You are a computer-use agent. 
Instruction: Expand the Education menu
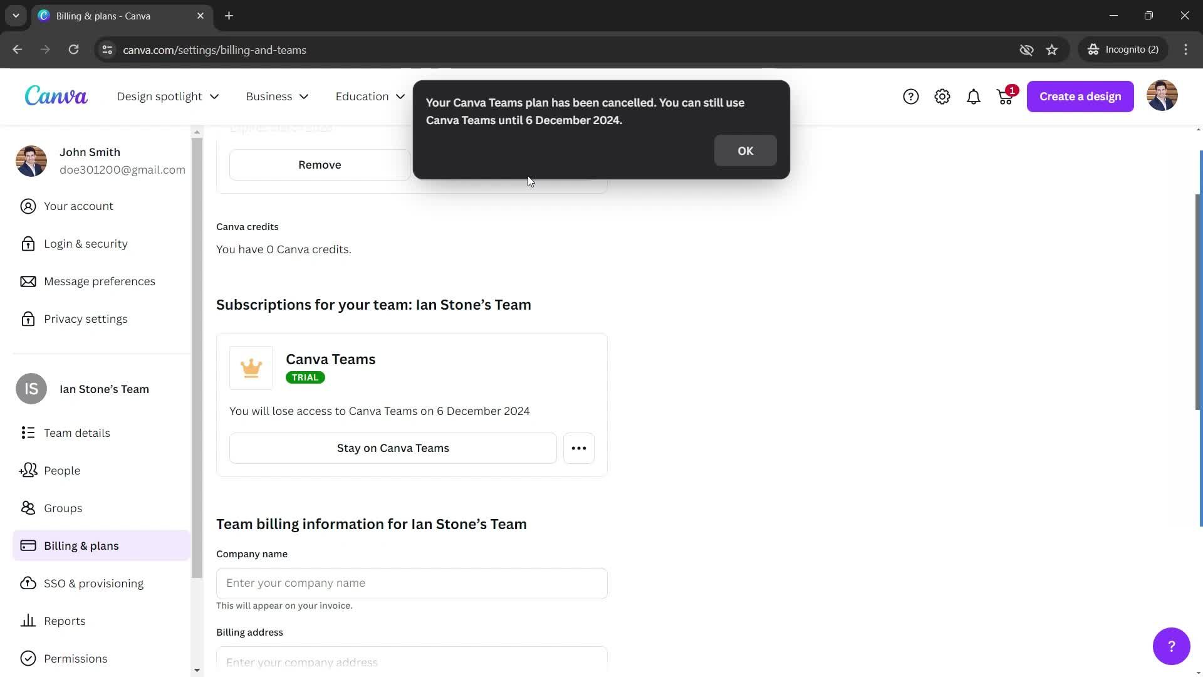pos(370,97)
